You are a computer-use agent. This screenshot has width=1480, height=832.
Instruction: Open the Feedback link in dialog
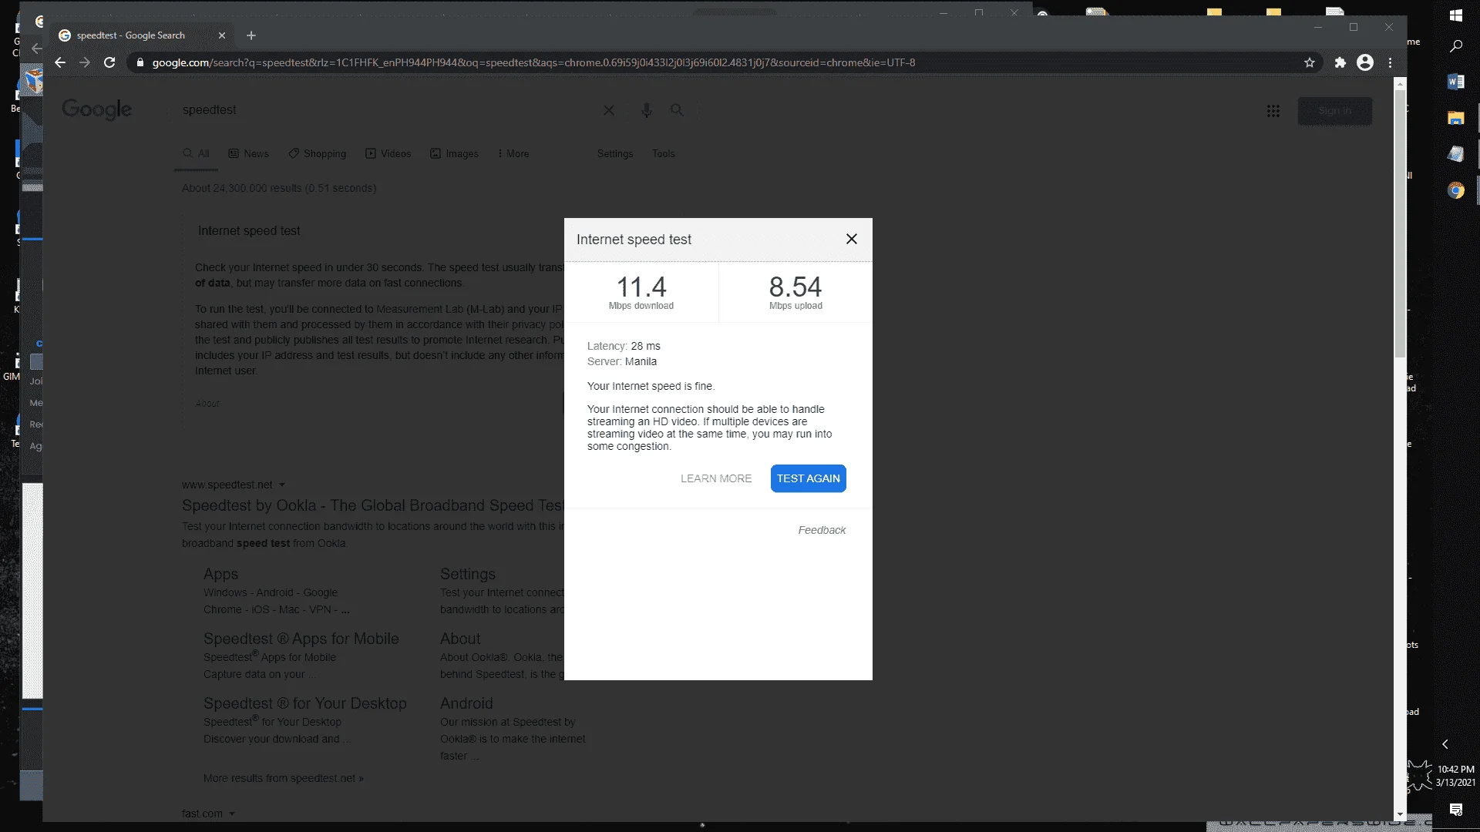[x=822, y=530]
